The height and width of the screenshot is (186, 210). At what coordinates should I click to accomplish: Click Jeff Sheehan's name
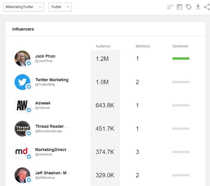52,173
